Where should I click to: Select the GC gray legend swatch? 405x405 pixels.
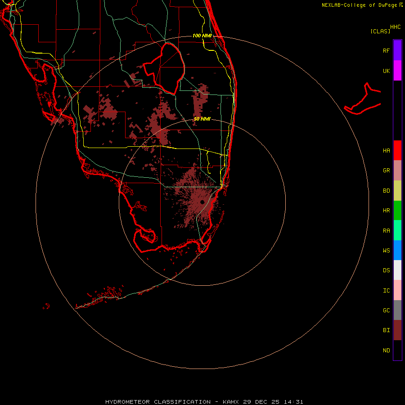pyautogui.click(x=397, y=310)
